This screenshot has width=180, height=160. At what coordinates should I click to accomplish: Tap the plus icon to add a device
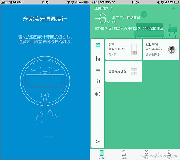click(x=173, y=8)
